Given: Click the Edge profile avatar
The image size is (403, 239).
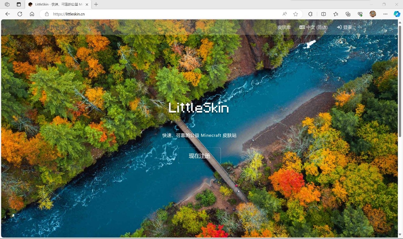Looking at the screenshot, I should pos(372,14).
